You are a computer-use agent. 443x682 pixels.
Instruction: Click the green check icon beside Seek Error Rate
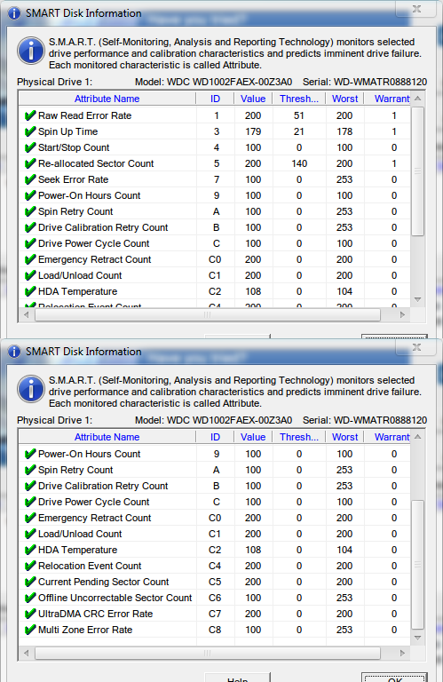pyautogui.click(x=30, y=179)
